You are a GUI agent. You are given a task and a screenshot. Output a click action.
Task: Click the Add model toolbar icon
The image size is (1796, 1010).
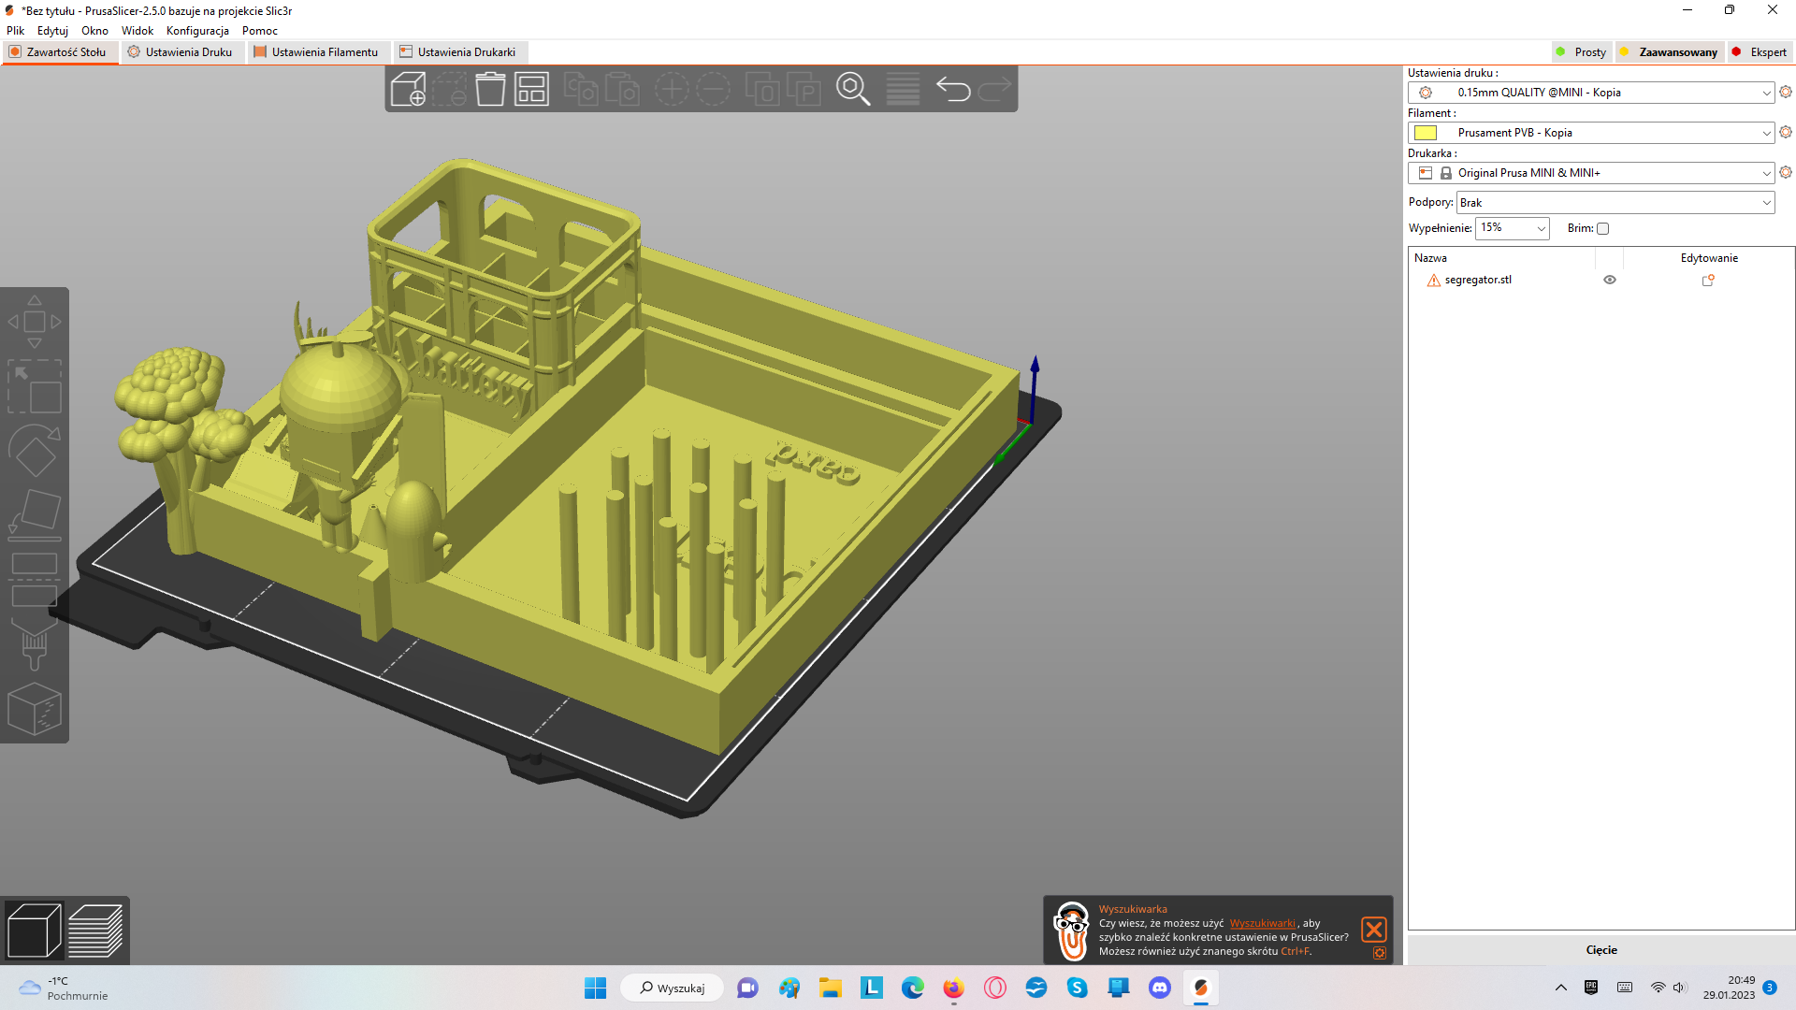pos(409,90)
